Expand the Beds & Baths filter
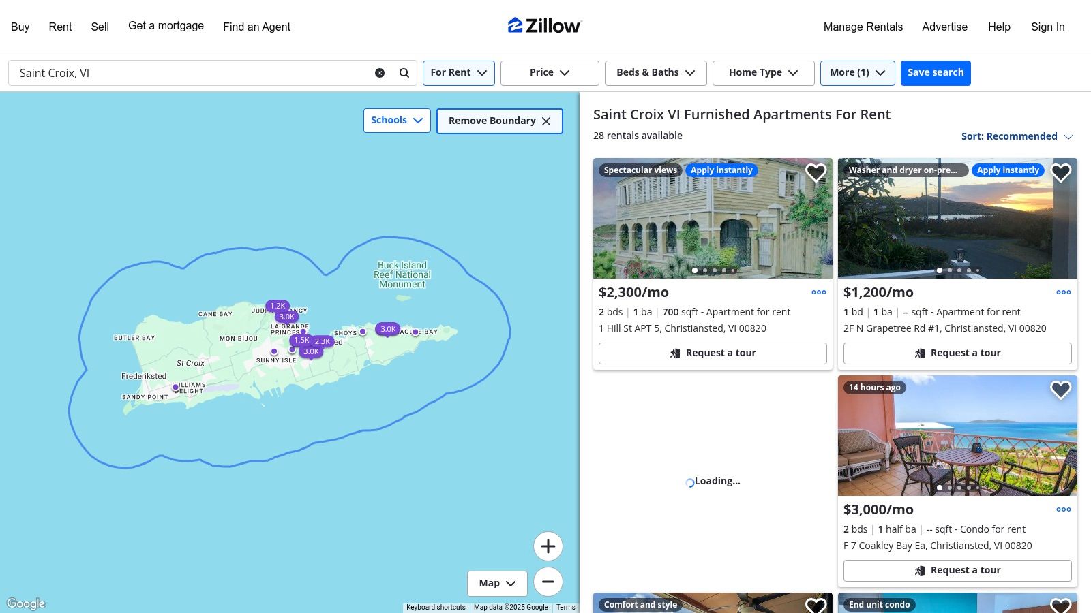The image size is (1091, 613). 656,73
